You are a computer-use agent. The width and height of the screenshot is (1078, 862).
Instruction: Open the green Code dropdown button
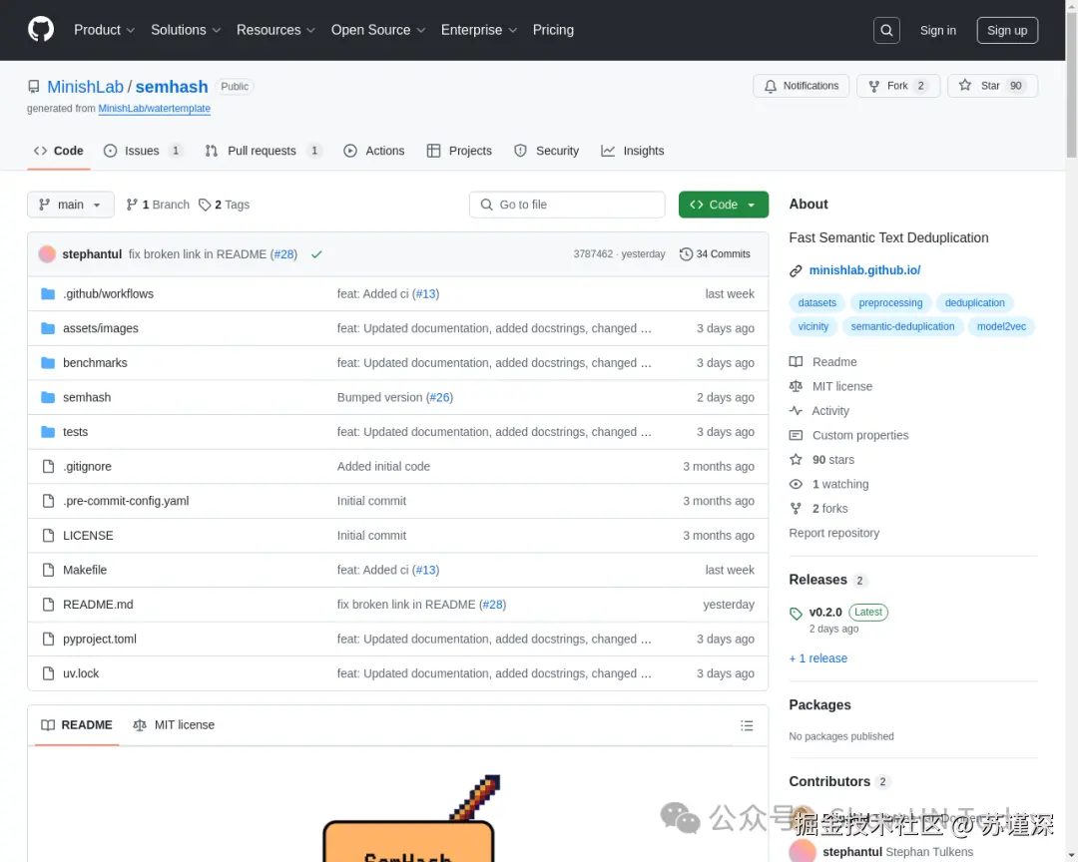tap(724, 205)
